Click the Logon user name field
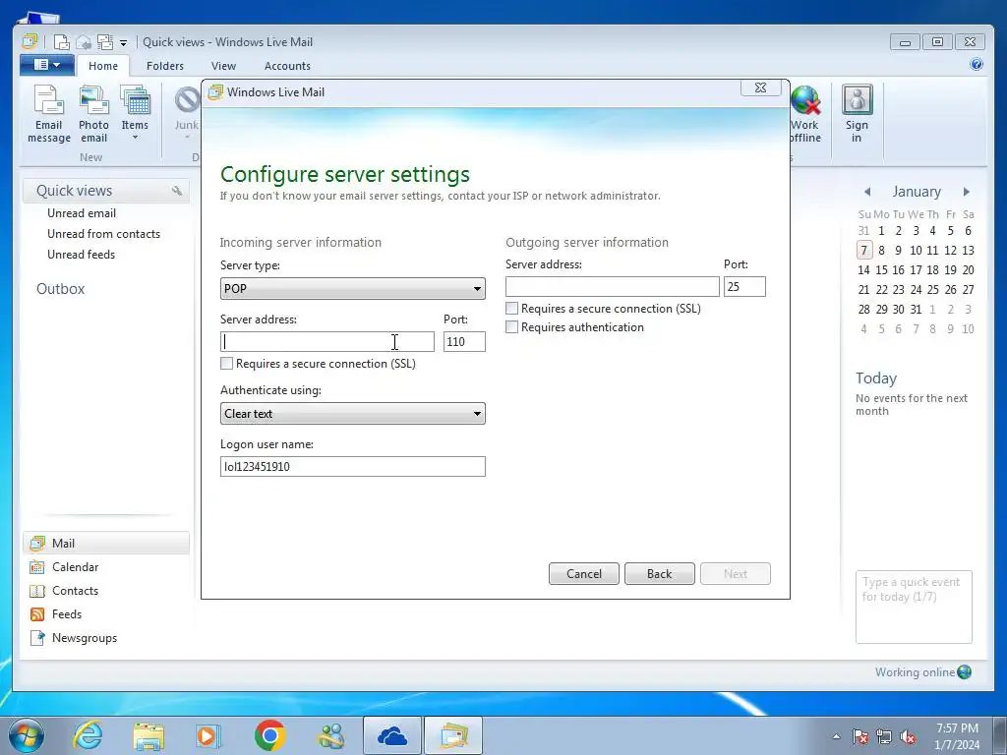The width and height of the screenshot is (1007, 755). pyautogui.click(x=353, y=467)
